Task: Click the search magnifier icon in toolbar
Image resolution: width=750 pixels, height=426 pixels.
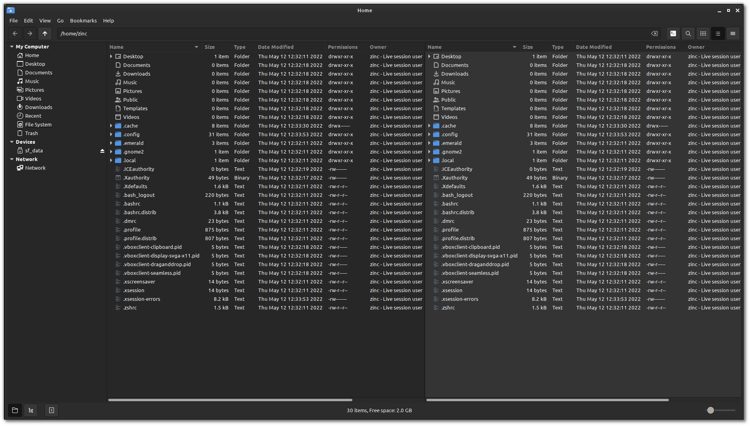Action: coord(688,33)
